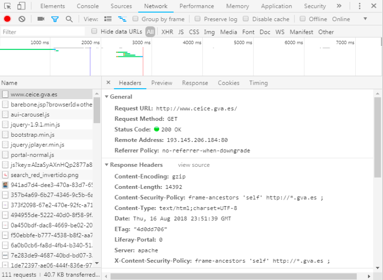Check the Disable cache option
The width and height of the screenshot is (383, 280).
click(246, 19)
